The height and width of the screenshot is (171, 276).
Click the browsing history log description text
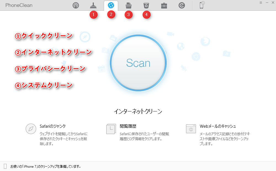click(x=144, y=136)
